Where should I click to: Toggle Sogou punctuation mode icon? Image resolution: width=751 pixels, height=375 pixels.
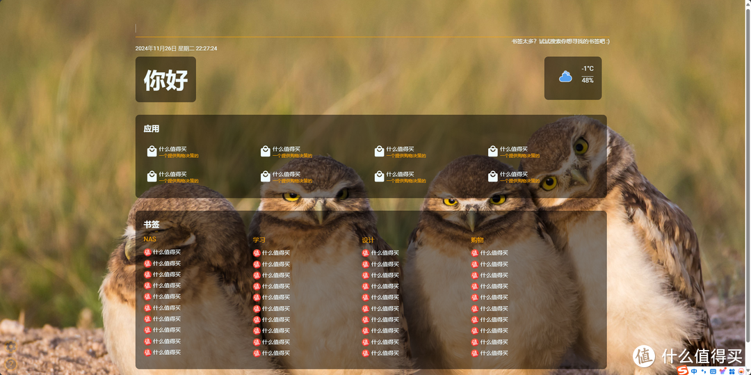pyautogui.click(x=703, y=371)
